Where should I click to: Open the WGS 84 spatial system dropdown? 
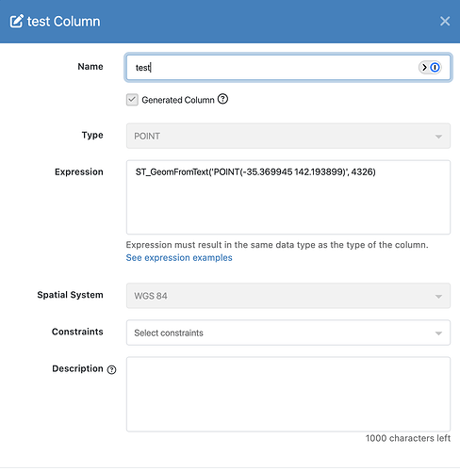pos(288,296)
